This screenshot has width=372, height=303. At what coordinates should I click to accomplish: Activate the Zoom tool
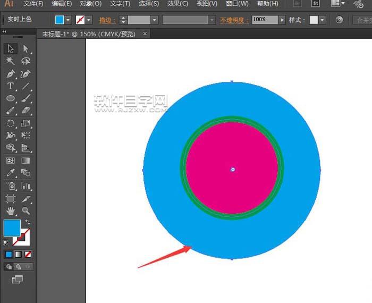(26, 211)
